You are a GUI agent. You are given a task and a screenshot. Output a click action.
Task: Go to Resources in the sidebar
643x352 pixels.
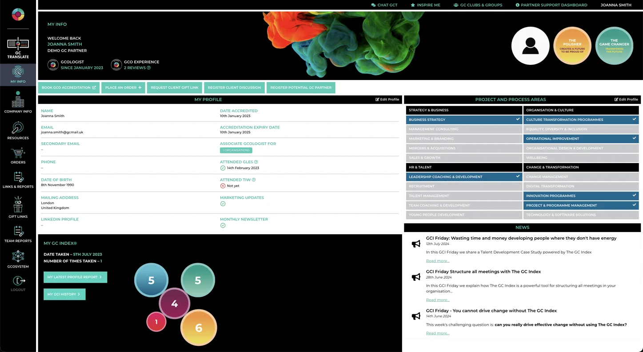click(18, 131)
